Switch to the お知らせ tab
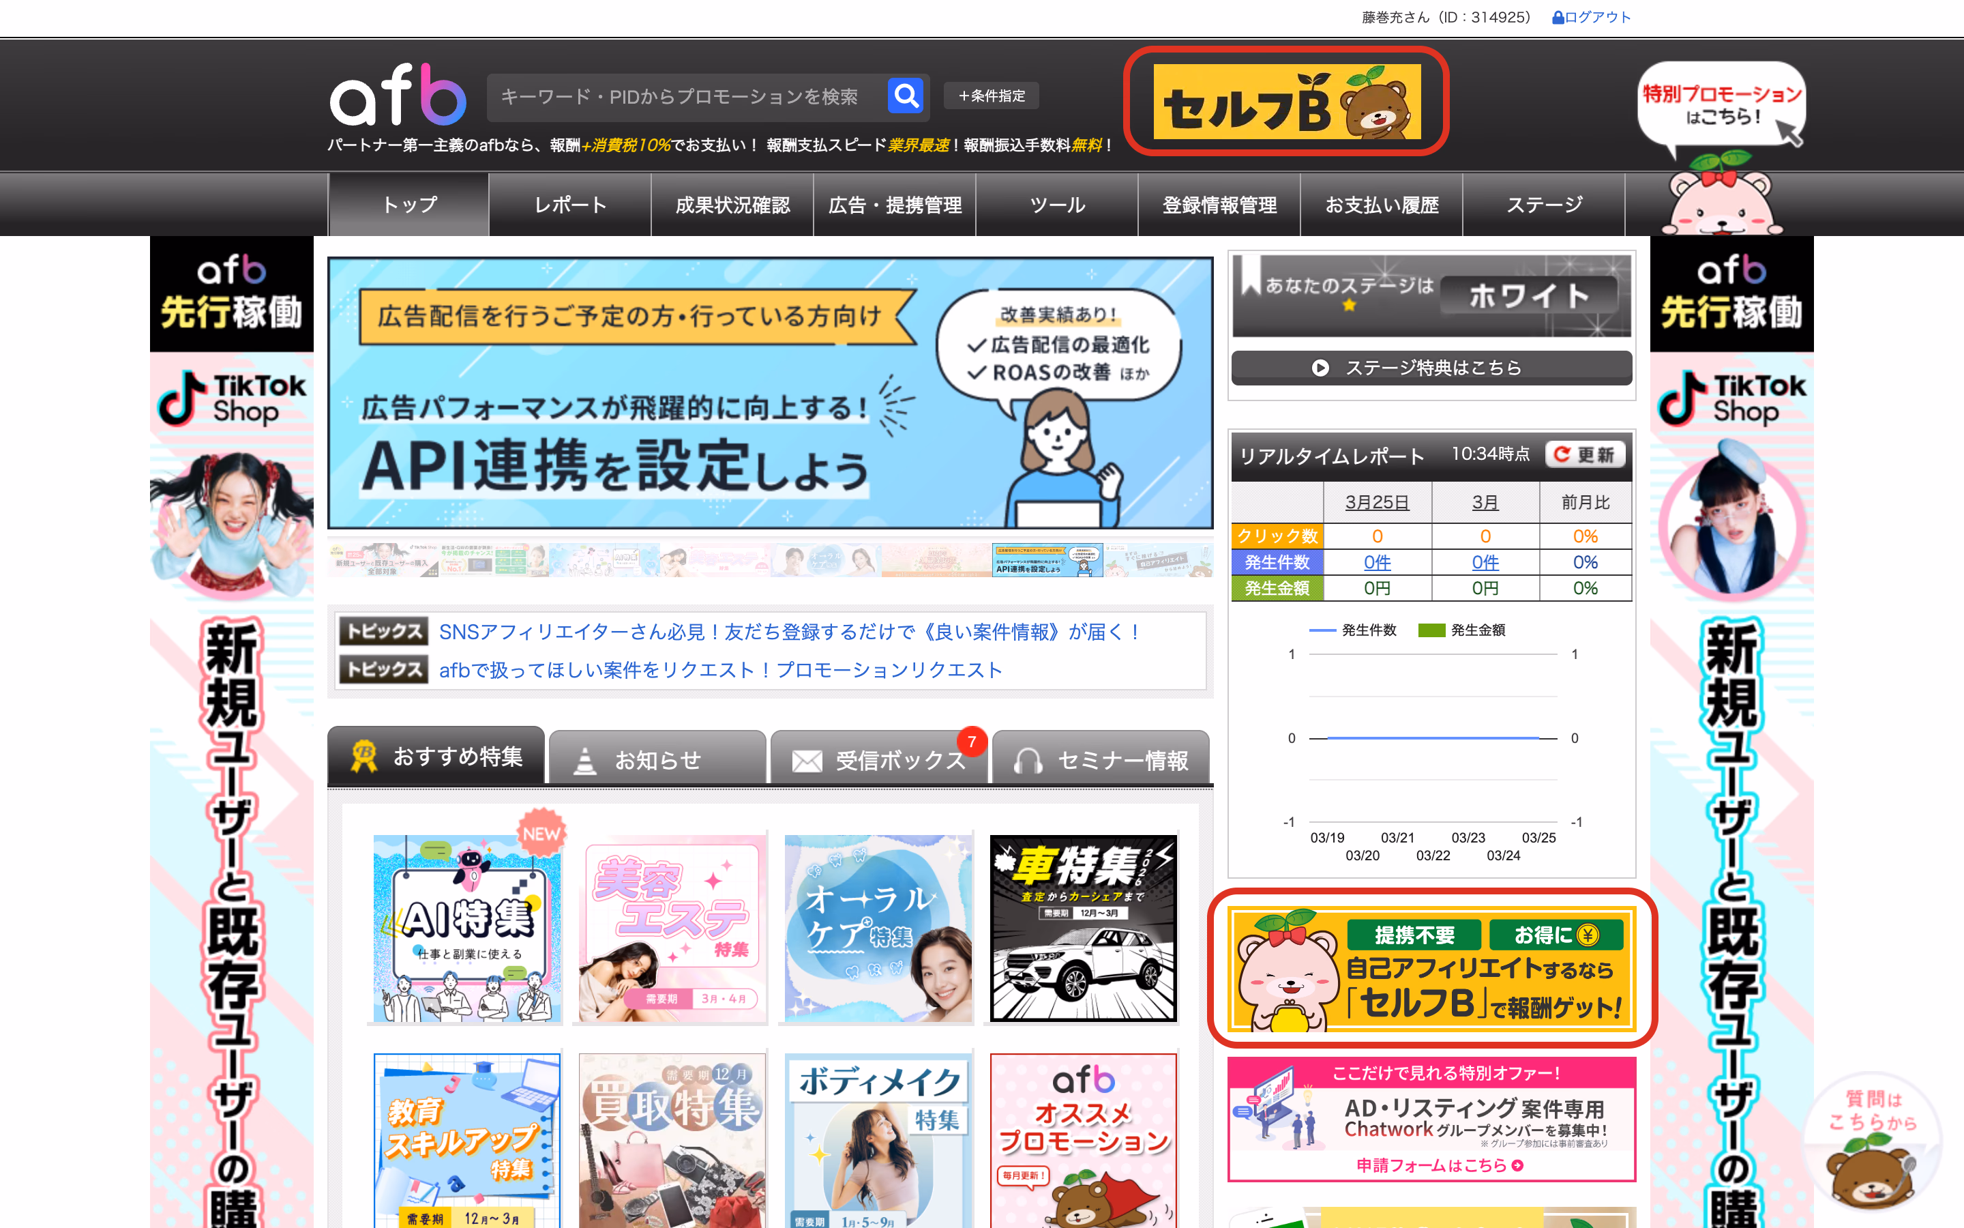The width and height of the screenshot is (1964, 1228). click(x=657, y=759)
